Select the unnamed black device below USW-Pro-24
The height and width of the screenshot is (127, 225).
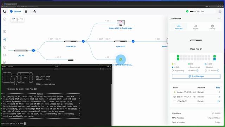pyautogui.click(x=71, y=60)
